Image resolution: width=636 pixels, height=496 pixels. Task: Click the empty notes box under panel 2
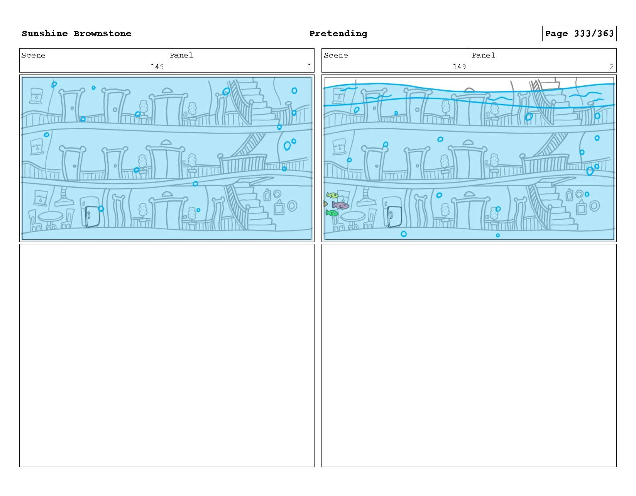click(x=469, y=355)
